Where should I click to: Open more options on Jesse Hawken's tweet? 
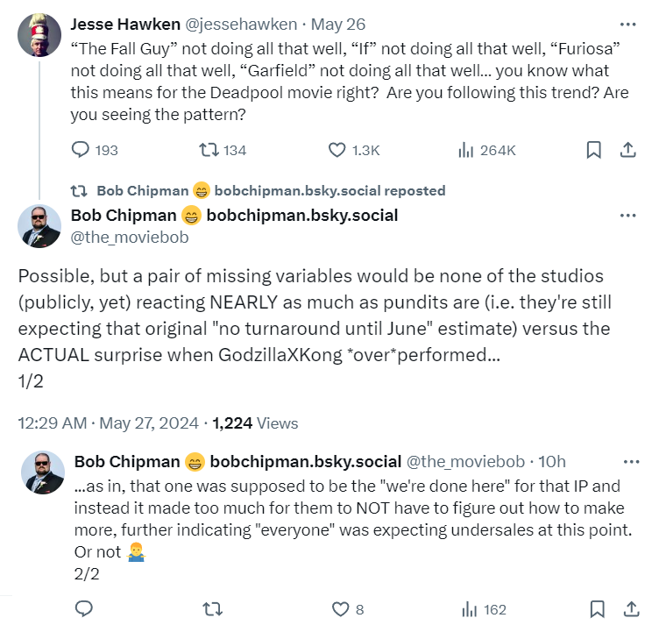[x=627, y=24]
